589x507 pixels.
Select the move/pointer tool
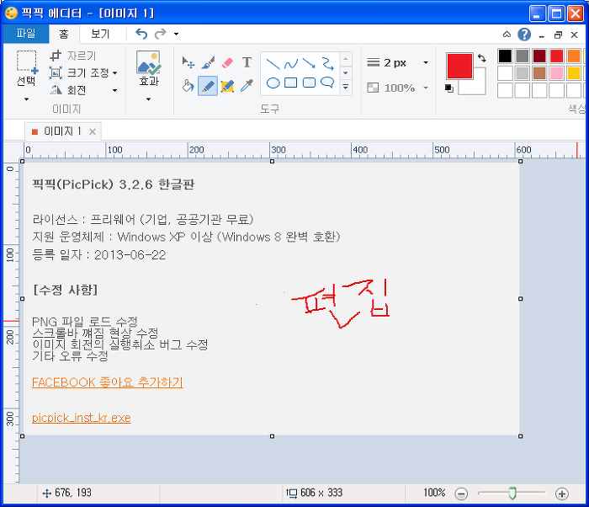click(x=188, y=62)
